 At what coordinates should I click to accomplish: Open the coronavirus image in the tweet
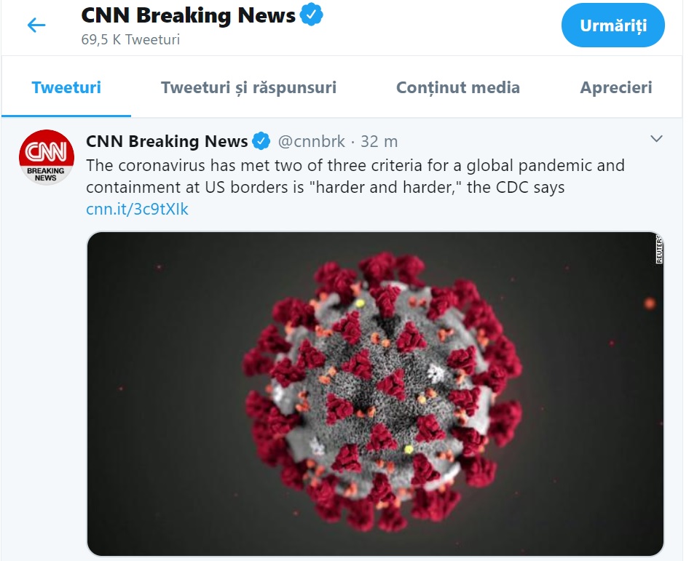click(375, 393)
